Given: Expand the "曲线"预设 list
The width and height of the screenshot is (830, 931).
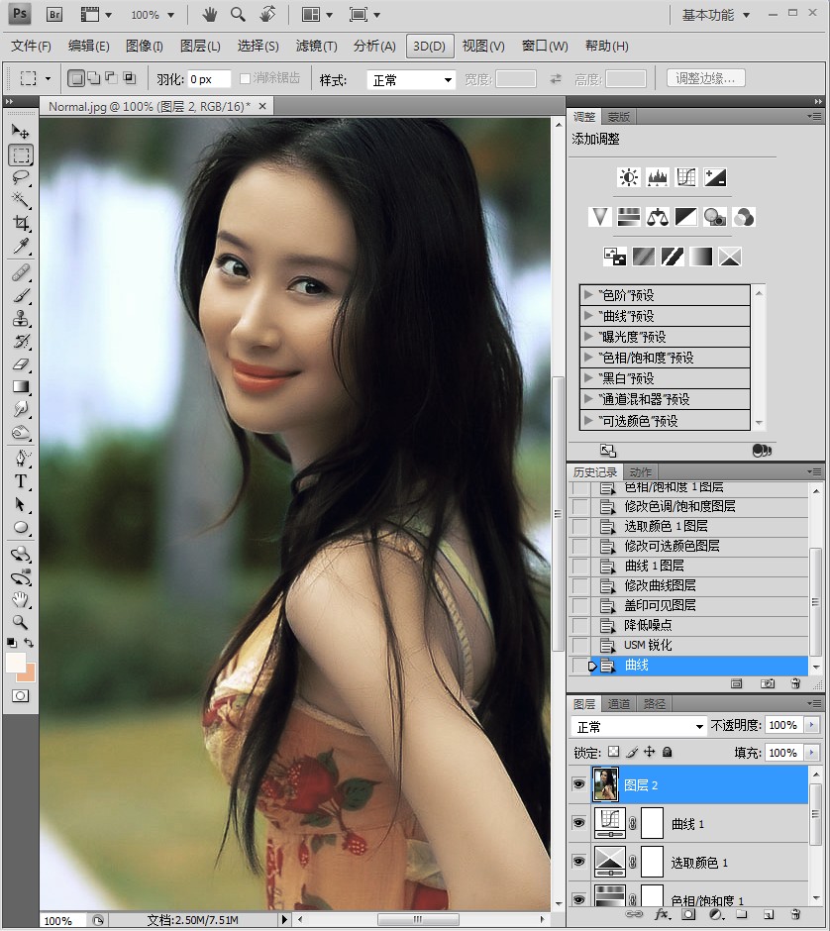Looking at the screenshot, I should (x=588, y=316).
